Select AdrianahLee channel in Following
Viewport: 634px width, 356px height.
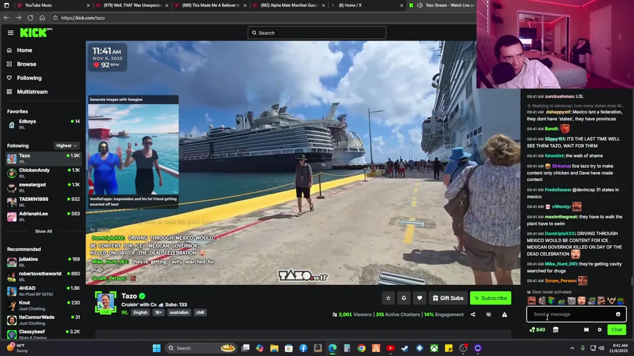pyautogui.click(x=43, y=216)
